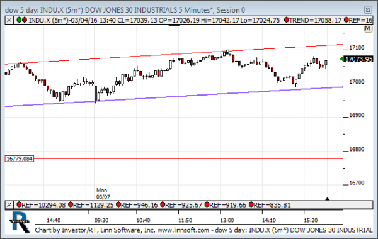Viewport: 378px width, 239px height.
Task: Click the Hi=17042.17 high value
Action: [220, 20]
